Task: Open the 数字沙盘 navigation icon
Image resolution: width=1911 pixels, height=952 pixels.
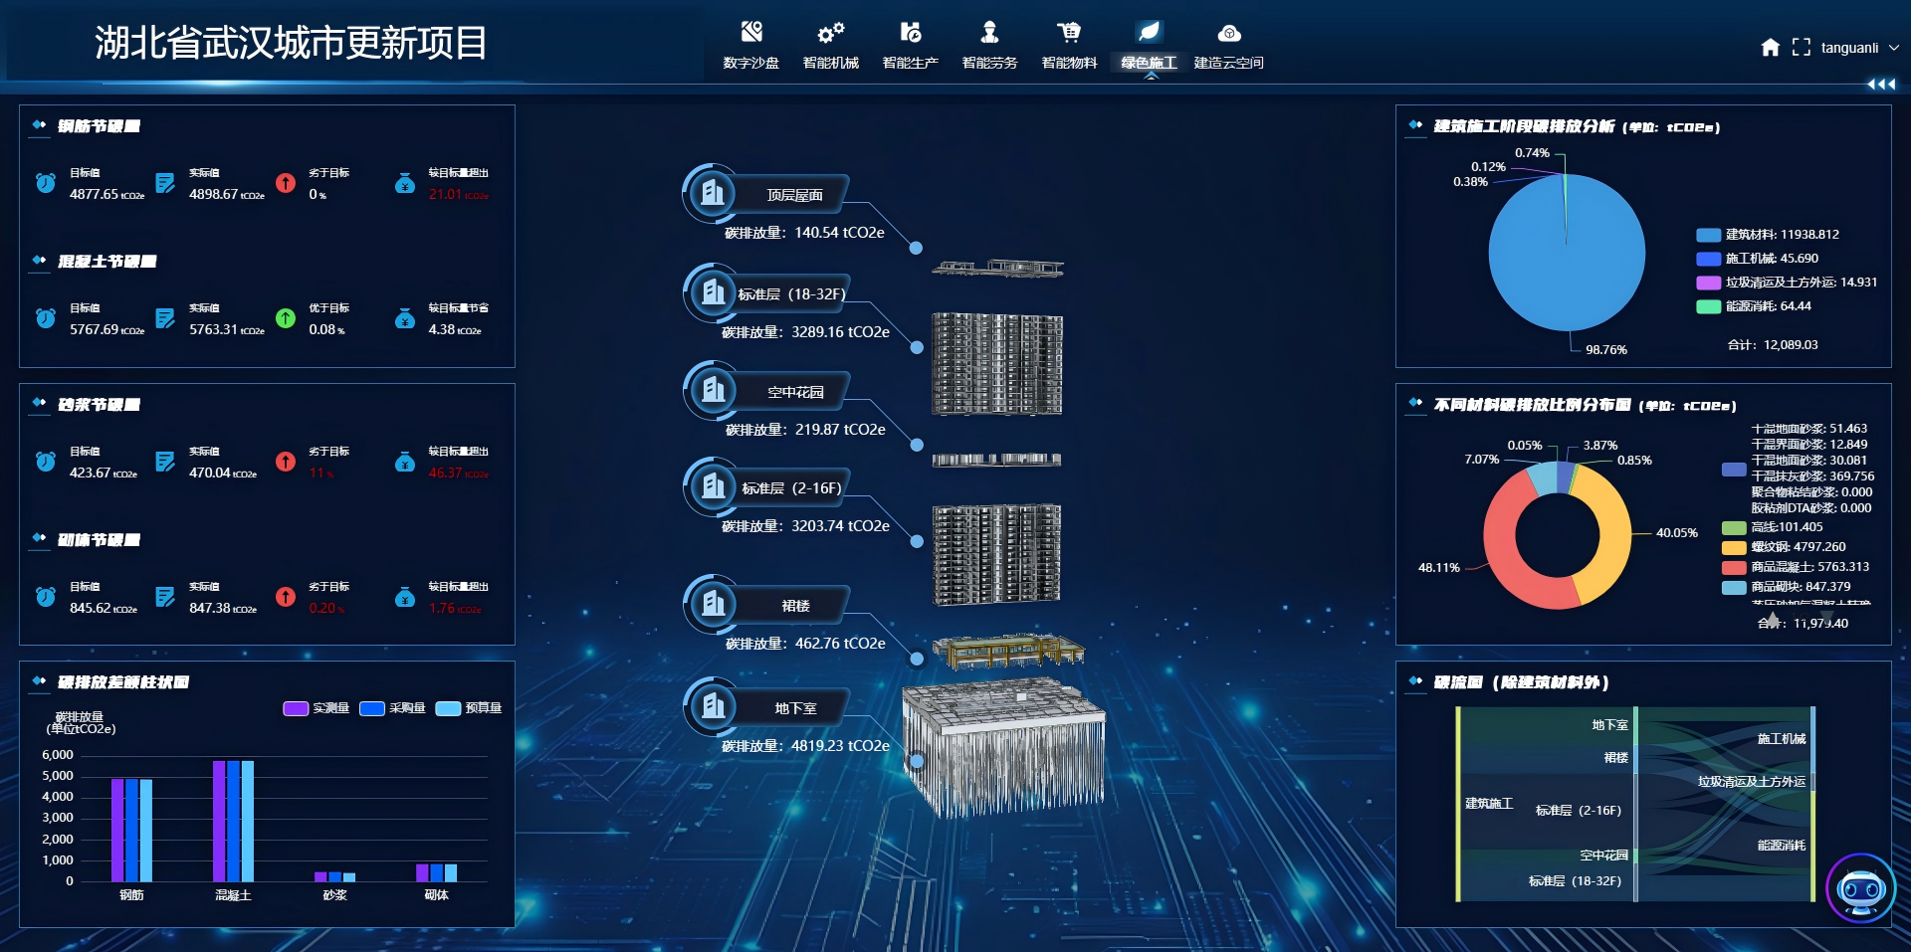Action: click(751, 33)
